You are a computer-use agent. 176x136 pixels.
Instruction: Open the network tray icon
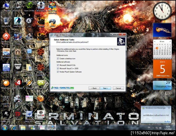pos(157,128)
